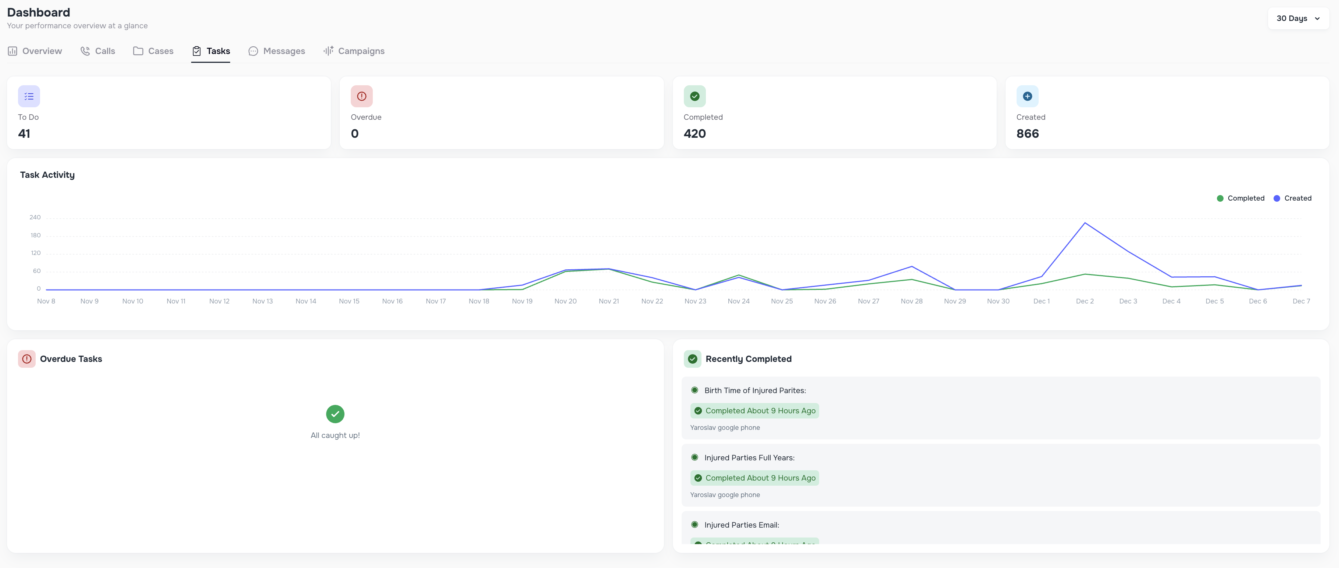1339x568 pixels.
Task: Click the chat bubble icon next to Messages
Action: coord(253,51)
